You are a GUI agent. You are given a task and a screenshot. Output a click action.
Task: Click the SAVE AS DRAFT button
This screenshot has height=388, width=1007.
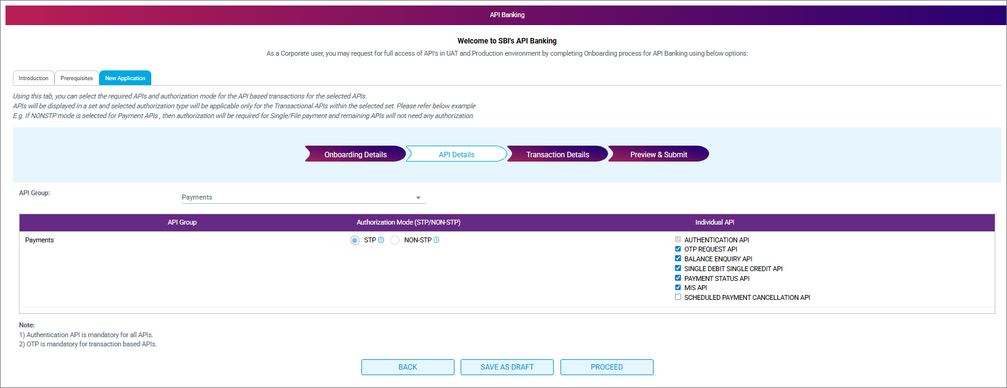pos(507,367)
